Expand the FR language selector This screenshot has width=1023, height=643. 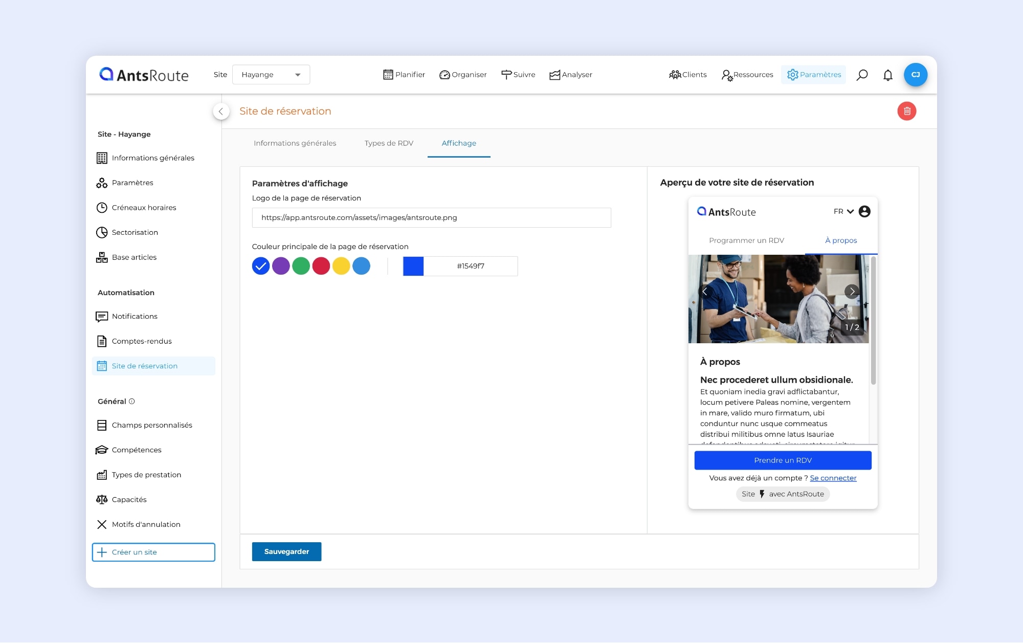pyautogui.click(x=843, y=211)
